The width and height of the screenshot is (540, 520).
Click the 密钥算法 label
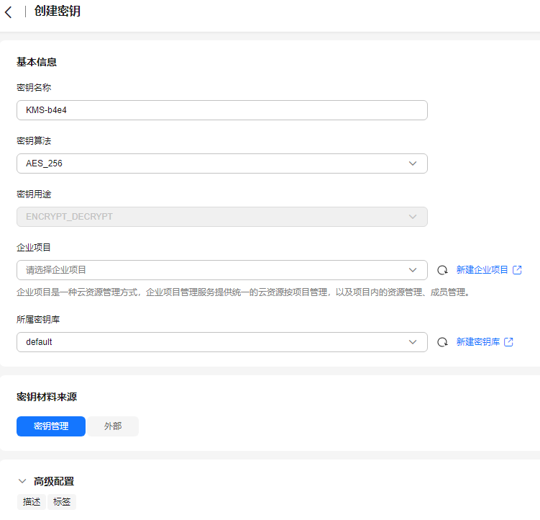[34, 140]
